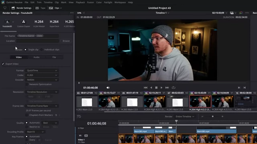This screenshot has height=144, width=257.
Task: Open Render Settings options three-dot menu
Action: pyautogui.click(x=72, y=13)
